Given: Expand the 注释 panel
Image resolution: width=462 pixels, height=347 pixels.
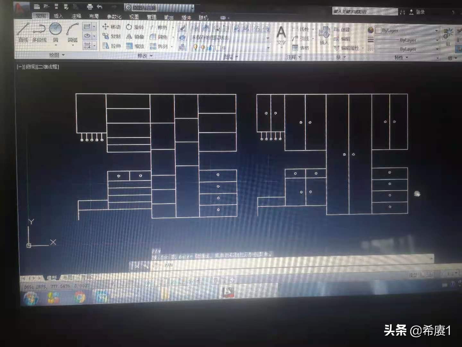Looking at the screenshot, I should click(x=294, y=57).
